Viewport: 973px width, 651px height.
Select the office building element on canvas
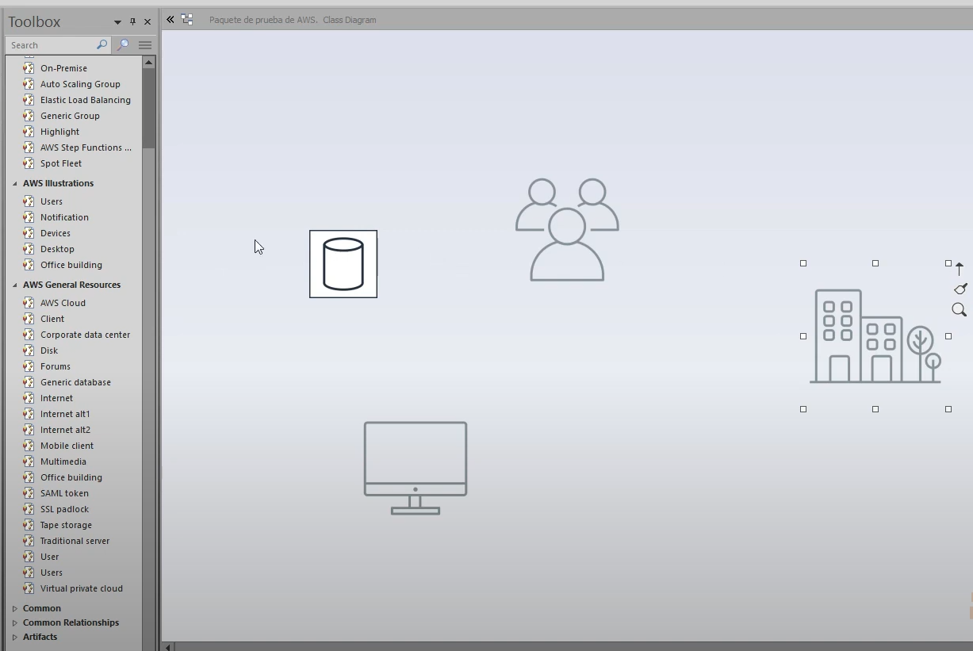click(875, 336)
